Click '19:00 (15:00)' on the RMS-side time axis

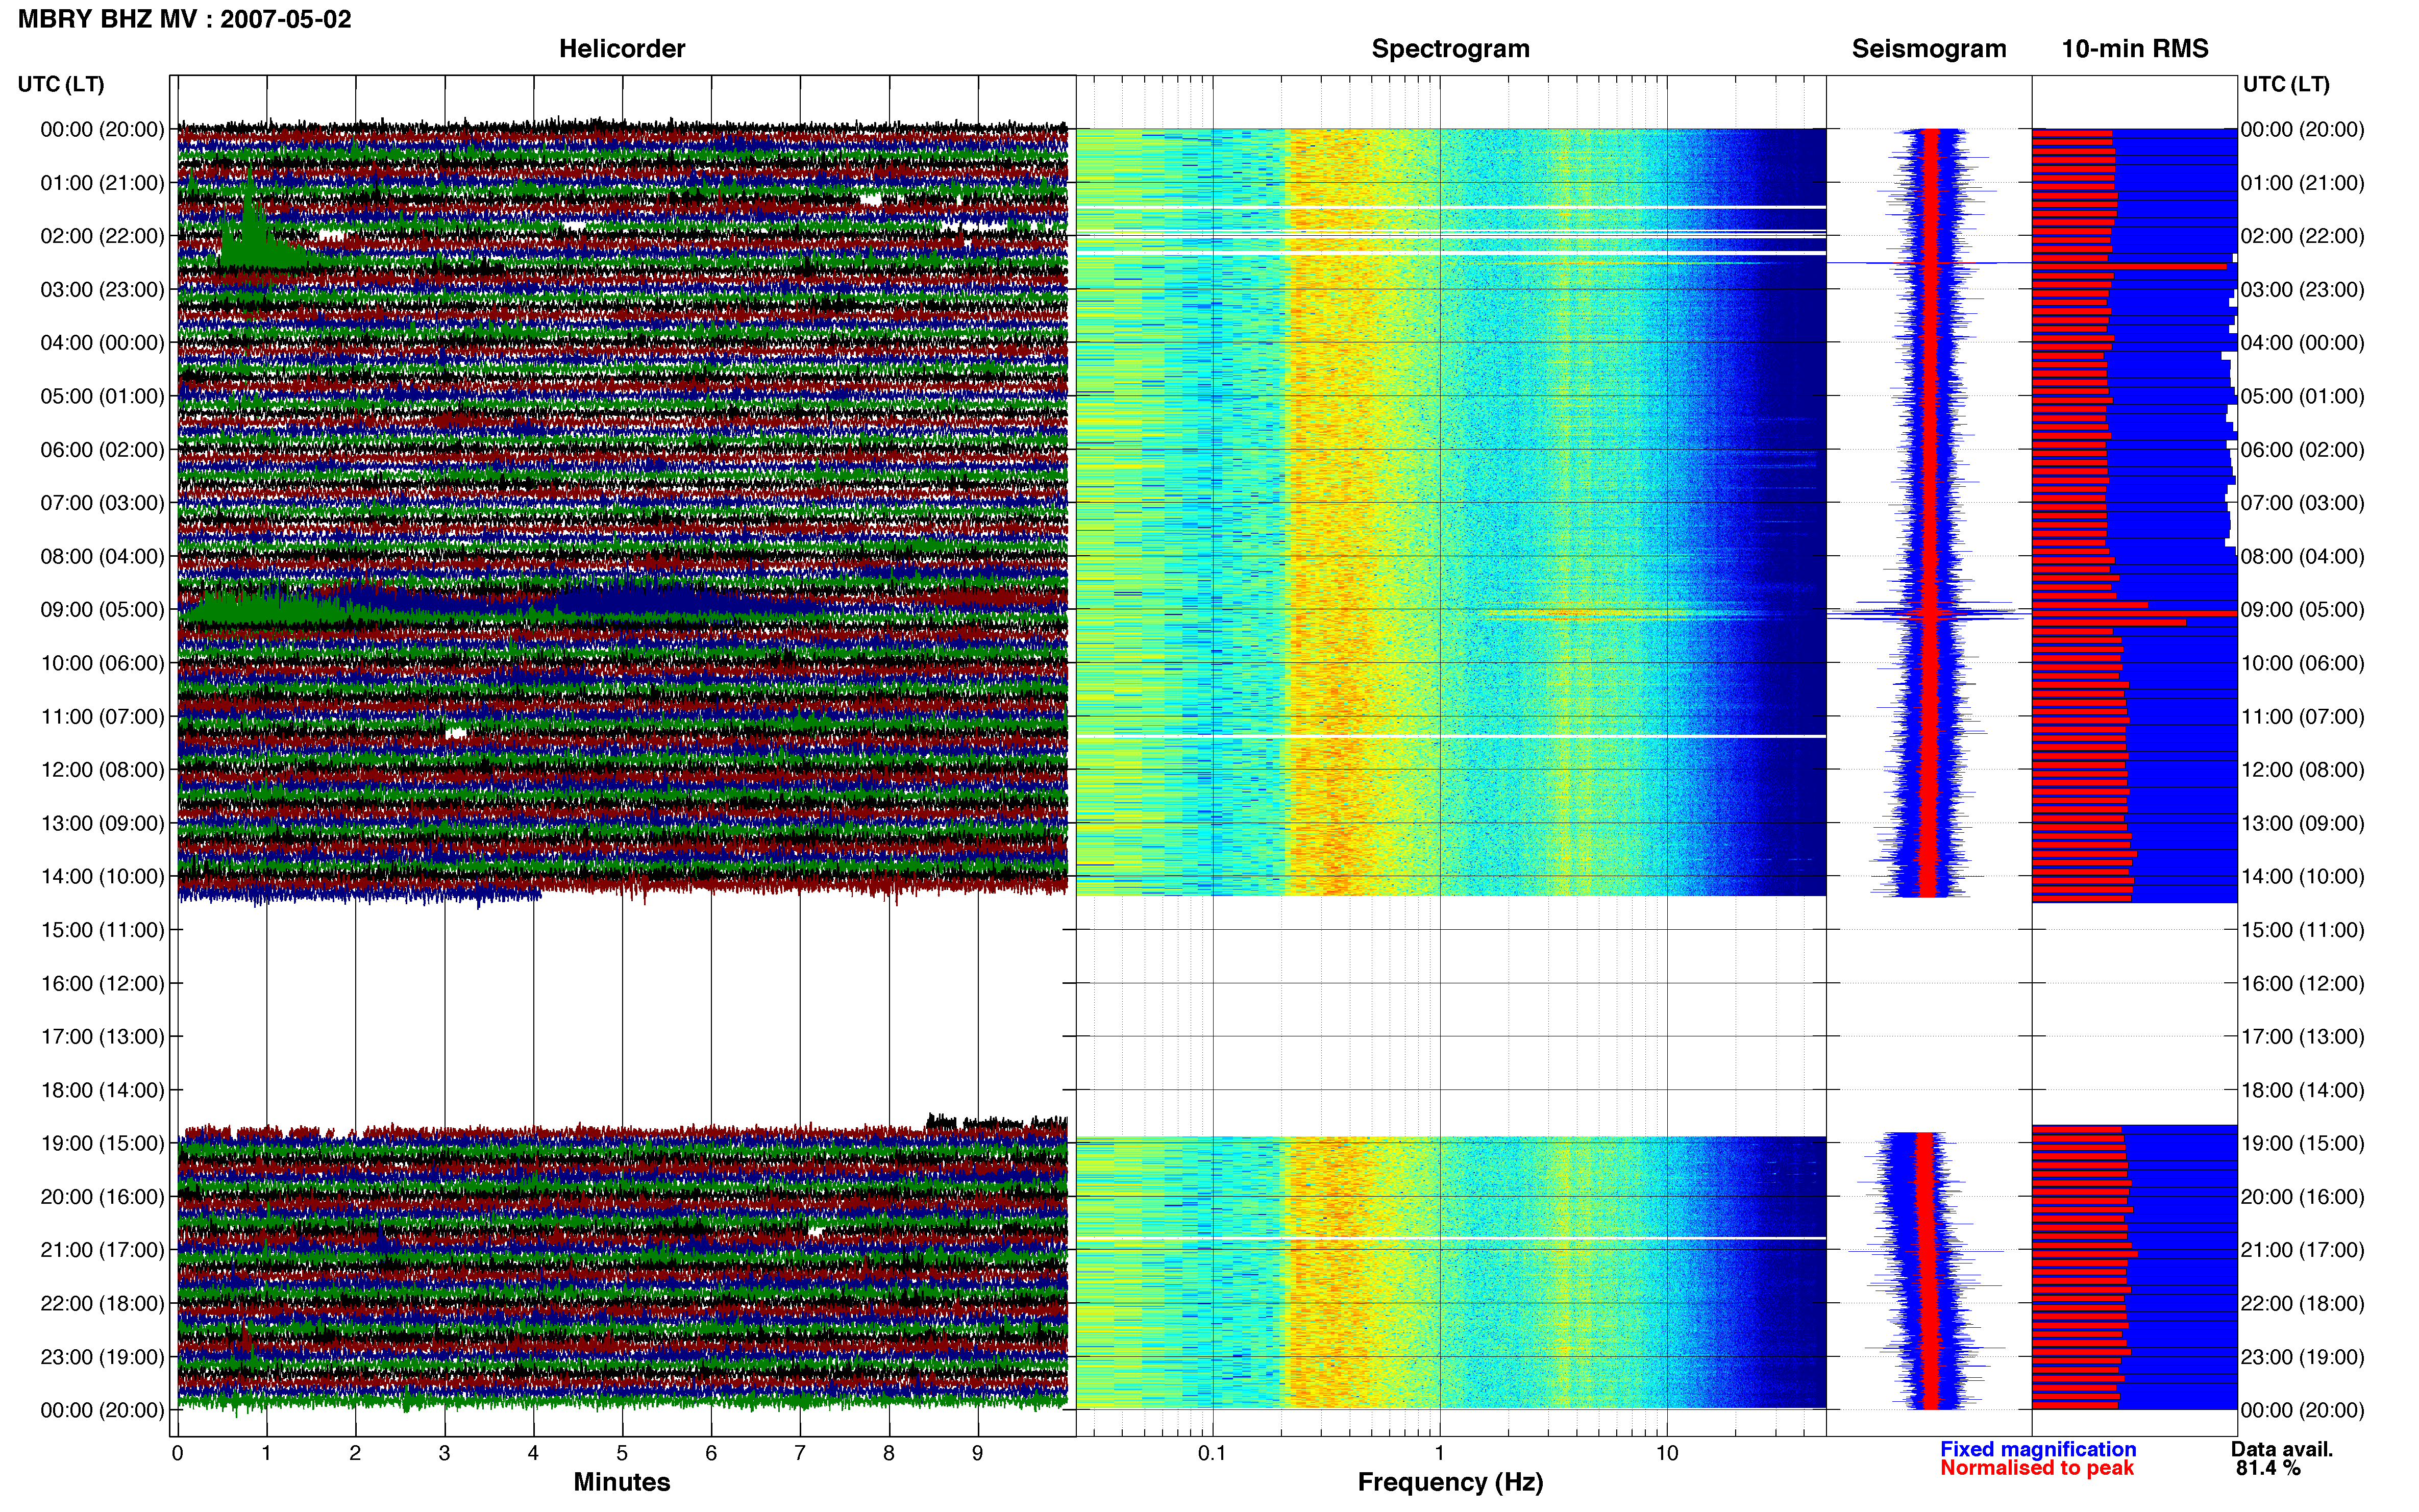tap(2303, 1144)
